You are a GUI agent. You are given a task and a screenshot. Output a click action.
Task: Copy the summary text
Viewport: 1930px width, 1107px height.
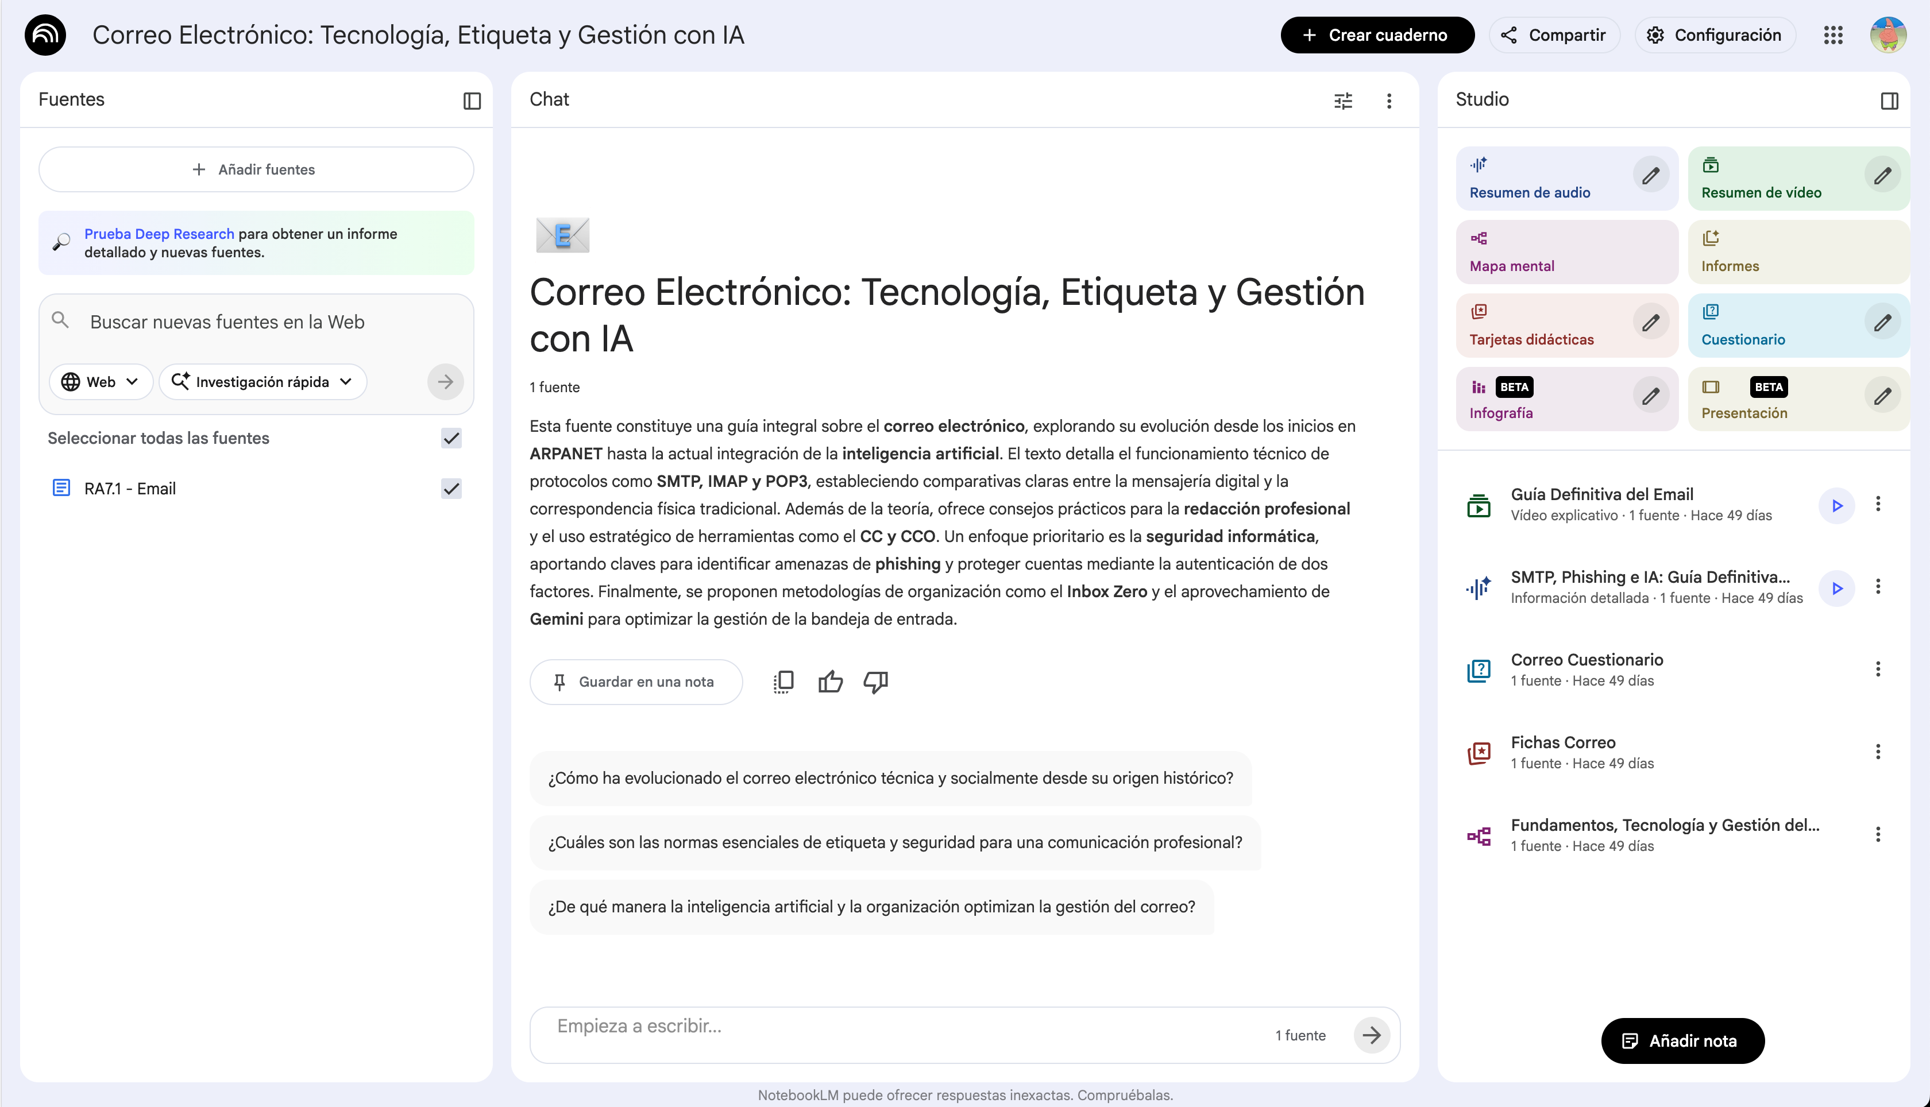783,682
